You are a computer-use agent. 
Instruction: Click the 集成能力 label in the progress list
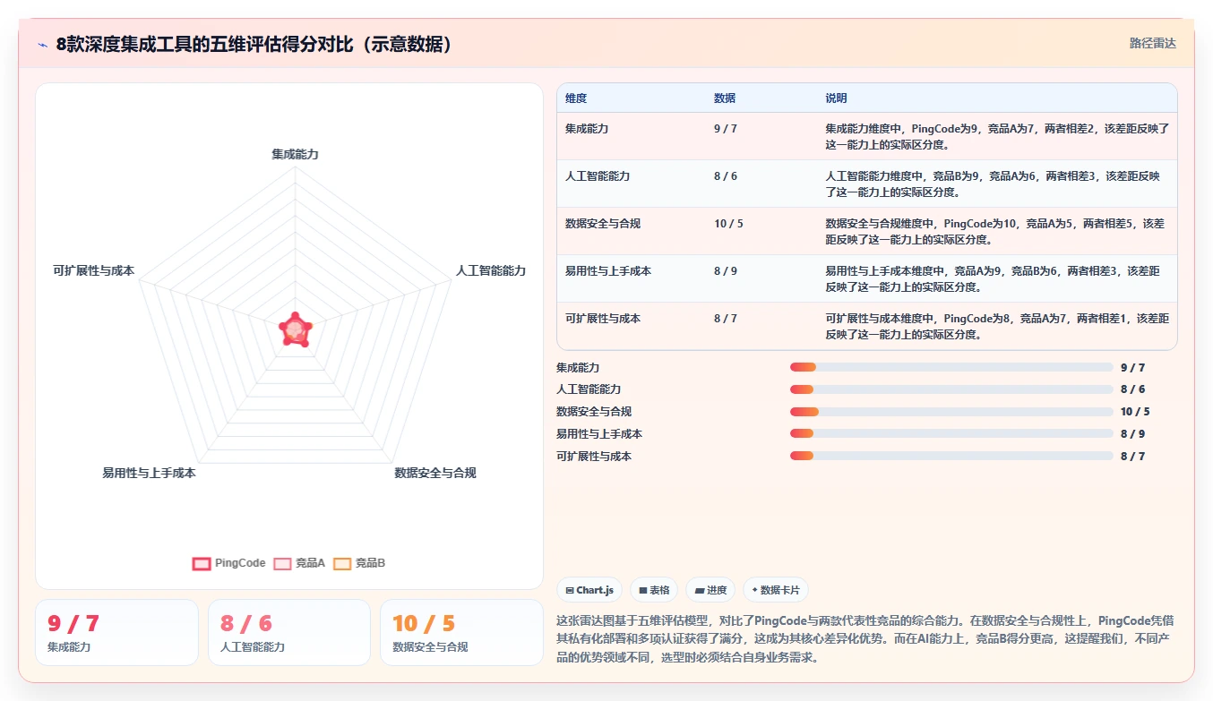tap(578, 367)
